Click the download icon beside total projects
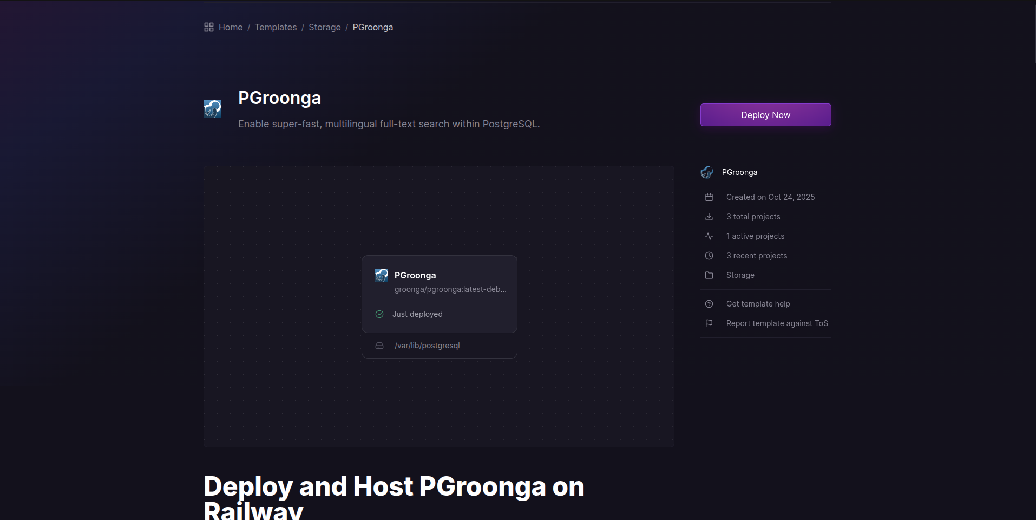The height and width of the screenshot is (520, 1036). 709,217
